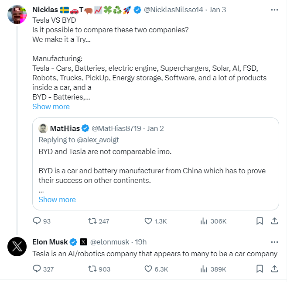287x282 pixels.
Task: Open more options menu on Nicklas's post
Action: (x=274, y=10)
